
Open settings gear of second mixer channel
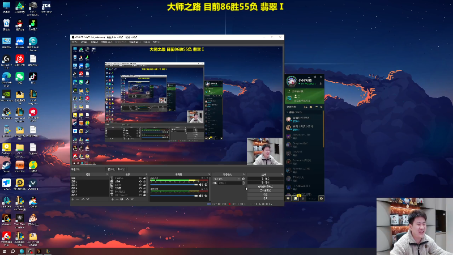[x=206, y=195]
